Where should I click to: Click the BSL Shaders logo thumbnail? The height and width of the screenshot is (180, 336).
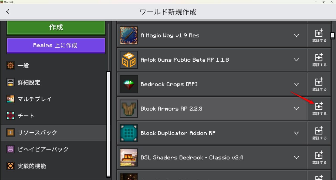click(129, 157)
